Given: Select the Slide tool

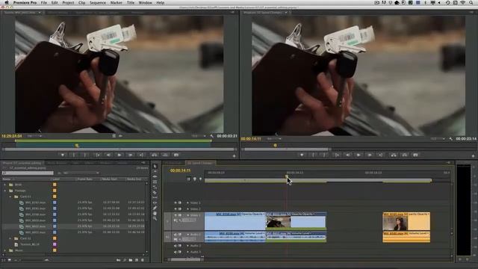Looking at the screenshot, I should pyautogui.click(x=155, y=202).
